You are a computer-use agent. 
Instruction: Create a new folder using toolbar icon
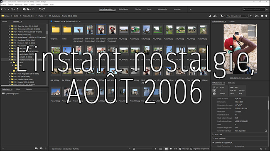tap(262, 16)
